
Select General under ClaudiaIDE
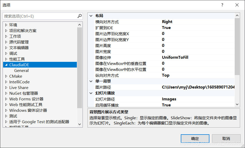[21, 71]
